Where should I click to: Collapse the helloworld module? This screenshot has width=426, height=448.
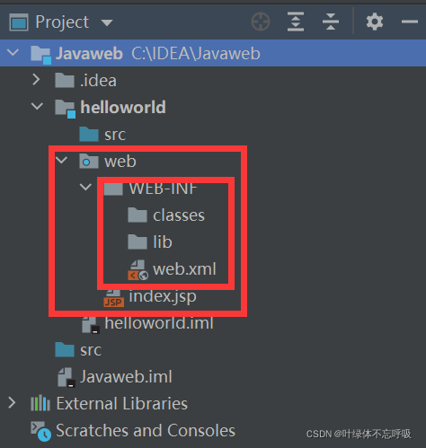37,106
